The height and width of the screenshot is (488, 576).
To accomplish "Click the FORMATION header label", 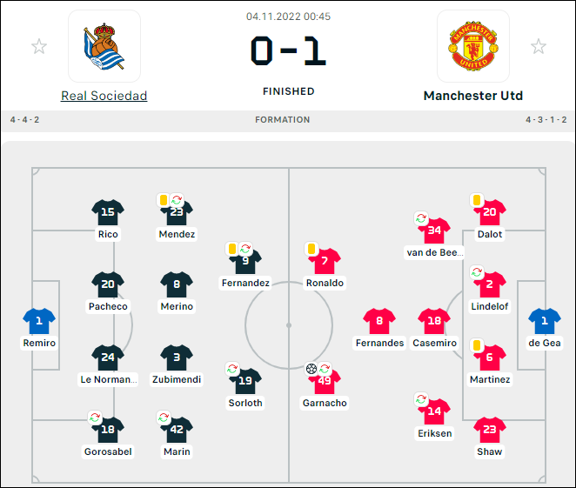I will click(x=283, y=120).
